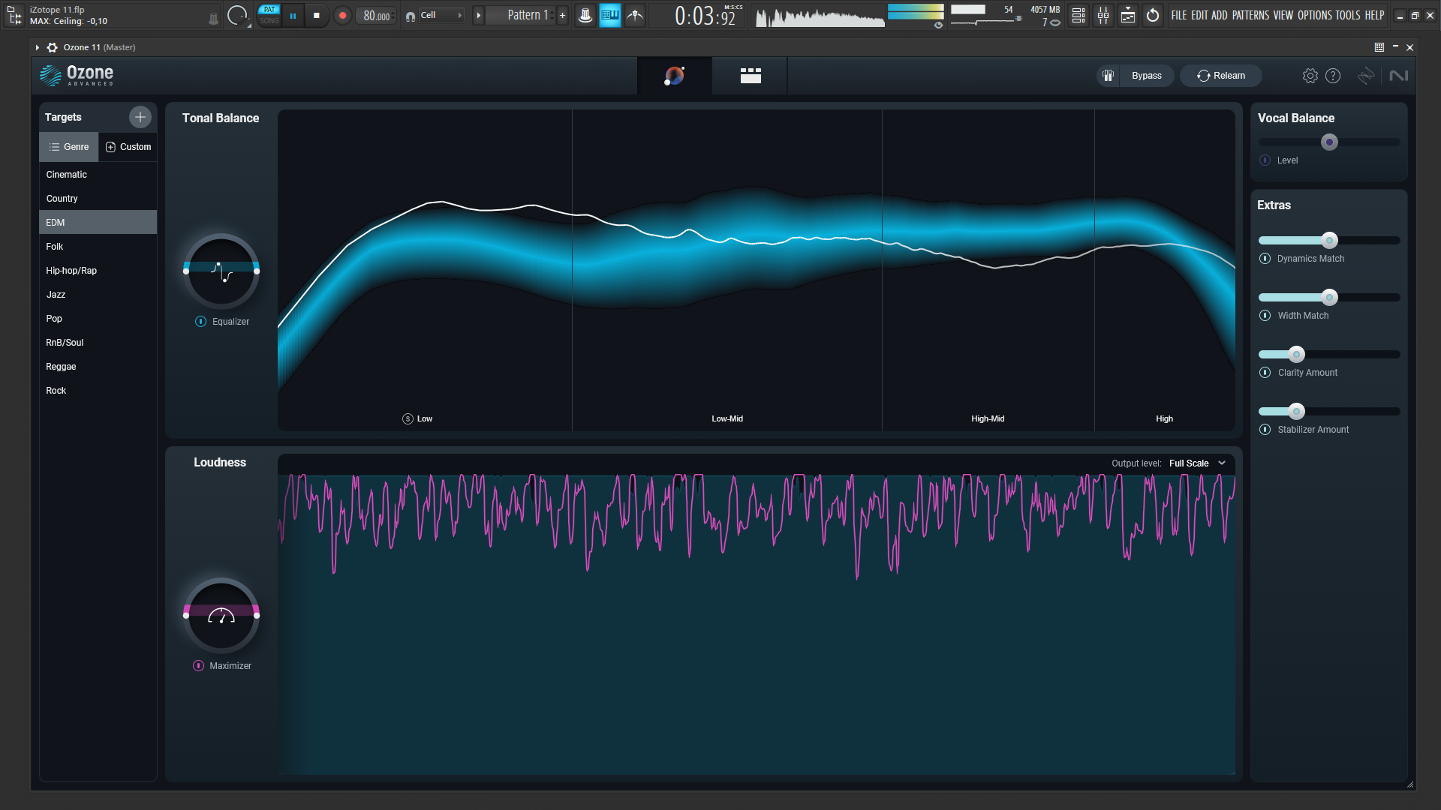Expand the Targets panel with plus button
Viewport: 1441px width, 810px height.
pos(139,117)
